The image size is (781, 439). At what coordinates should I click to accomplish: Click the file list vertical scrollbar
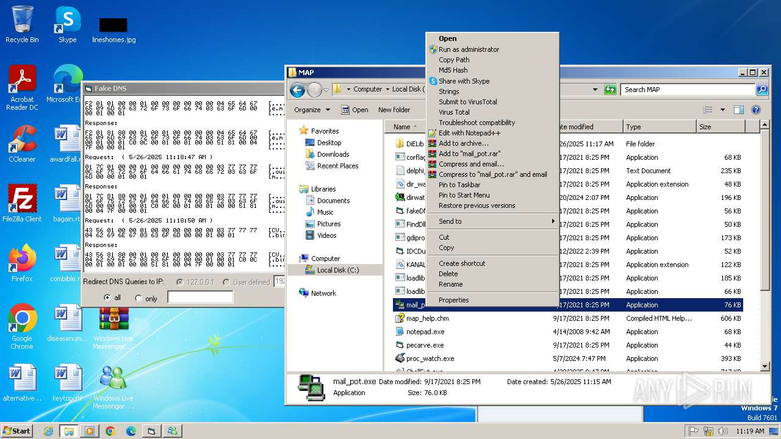tap(765, 246)
